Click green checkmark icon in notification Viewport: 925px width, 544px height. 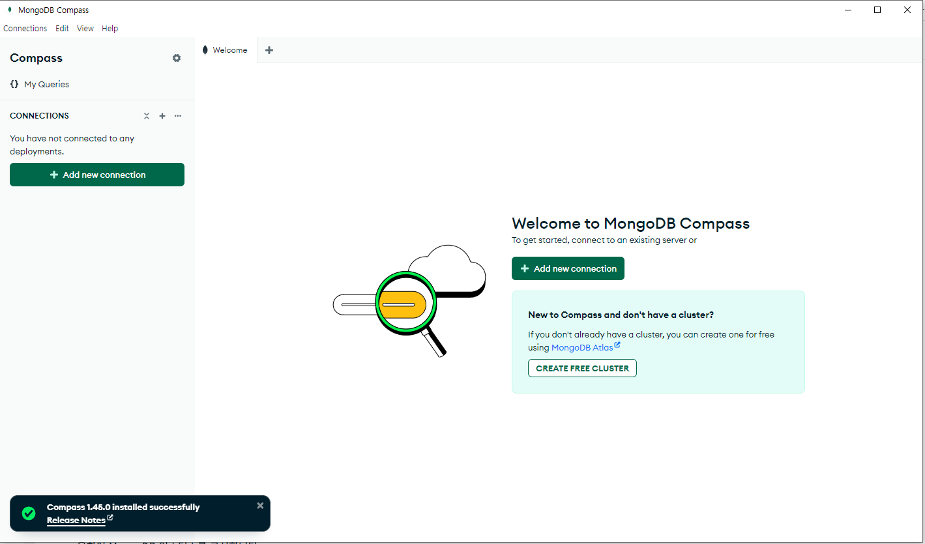click(x=29, y=513)
